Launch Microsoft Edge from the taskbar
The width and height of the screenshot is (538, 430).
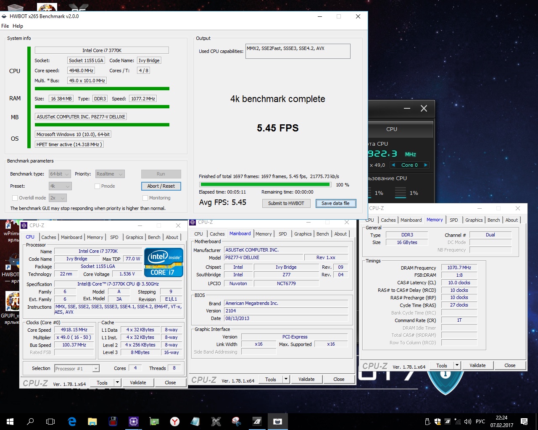click(x=72, y=421)
